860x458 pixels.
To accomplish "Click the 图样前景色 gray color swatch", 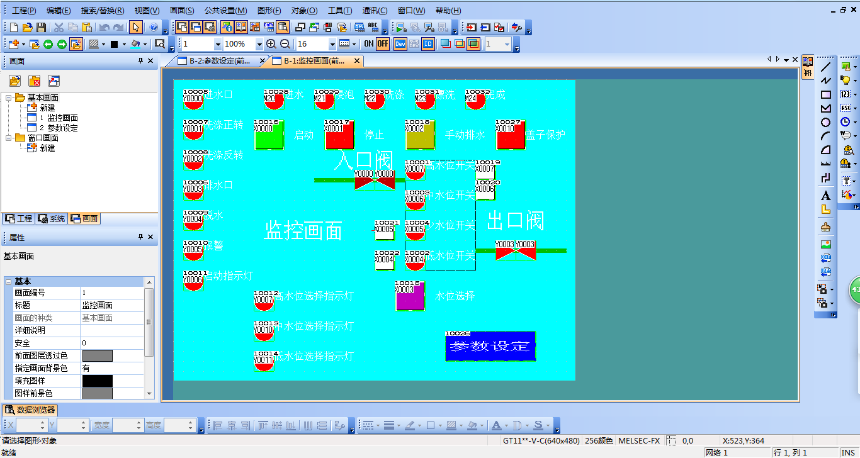I will click(98, 393).
